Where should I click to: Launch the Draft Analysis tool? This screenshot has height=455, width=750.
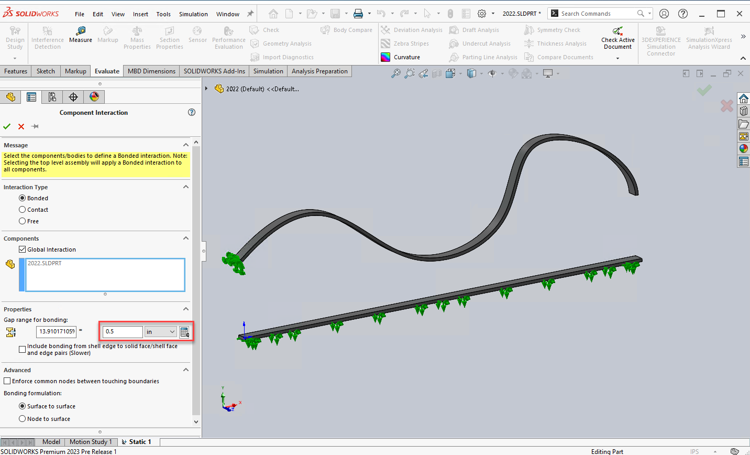(x=481, y=30)
